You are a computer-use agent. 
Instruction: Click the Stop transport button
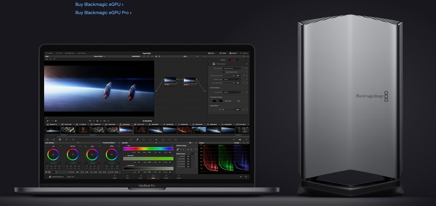click(97, 121)
